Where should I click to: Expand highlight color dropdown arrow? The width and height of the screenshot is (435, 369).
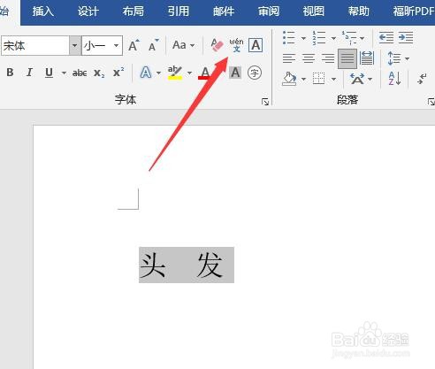coord(189,73)
